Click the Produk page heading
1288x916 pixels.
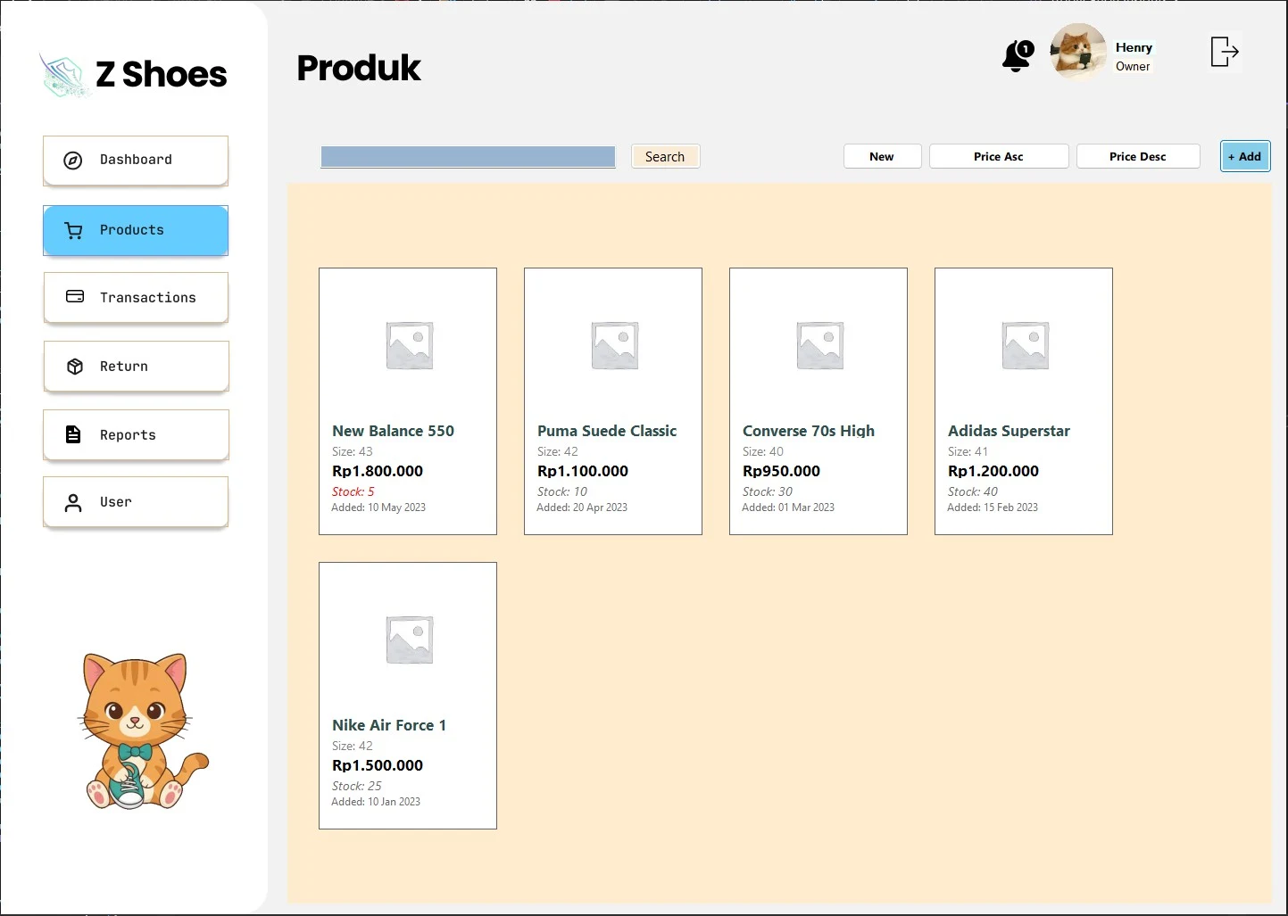[x=359, y=68]
